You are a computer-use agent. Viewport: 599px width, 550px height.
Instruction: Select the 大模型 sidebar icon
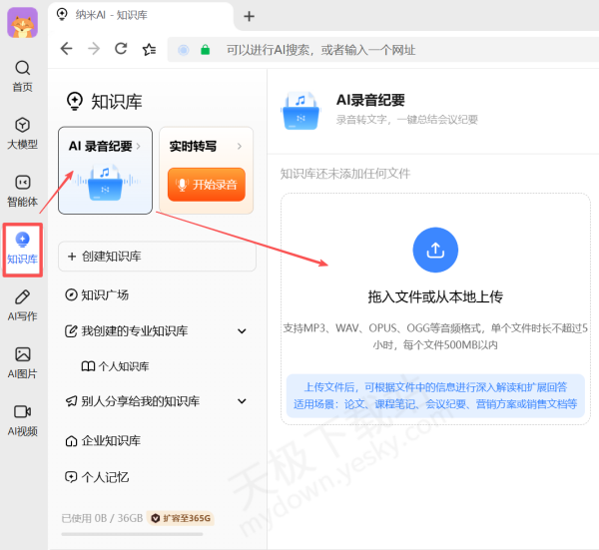tap(22, 126)
